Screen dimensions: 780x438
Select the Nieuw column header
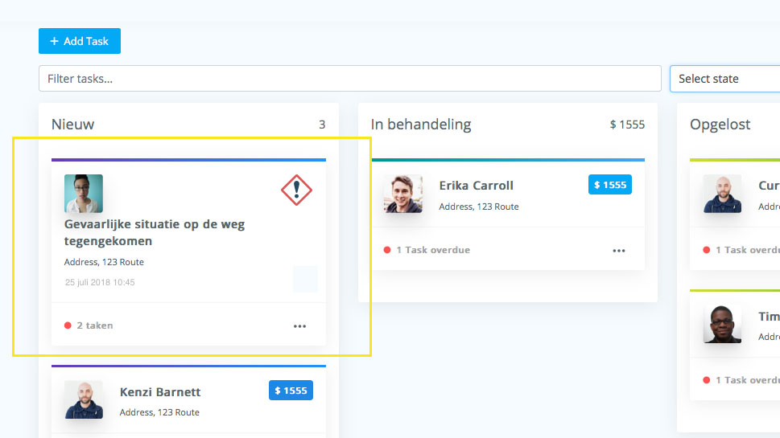(x=72, y=125)
